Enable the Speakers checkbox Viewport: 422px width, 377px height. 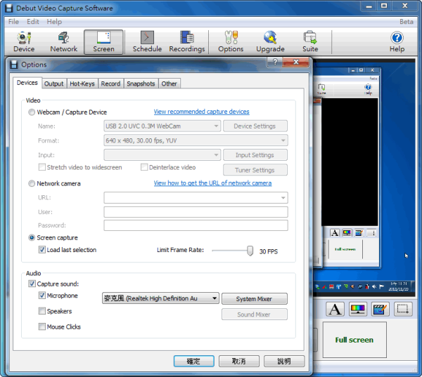click(42, 311)
